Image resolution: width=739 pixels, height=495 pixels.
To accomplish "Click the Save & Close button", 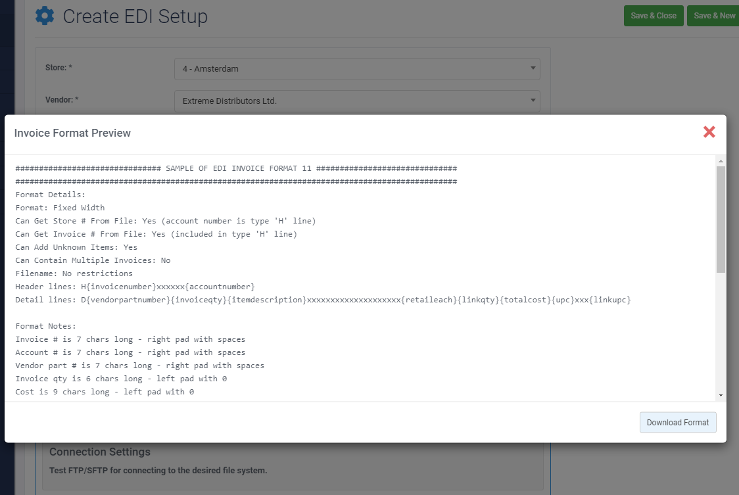I will click(653, 15).
